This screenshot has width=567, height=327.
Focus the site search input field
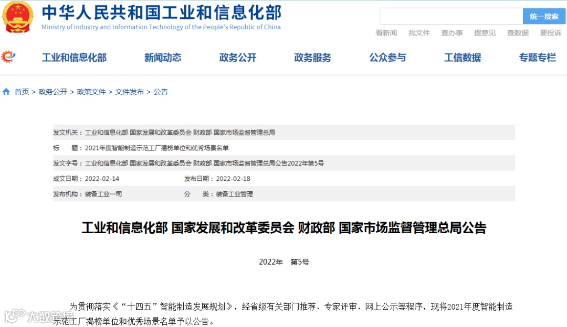point(451,16)
